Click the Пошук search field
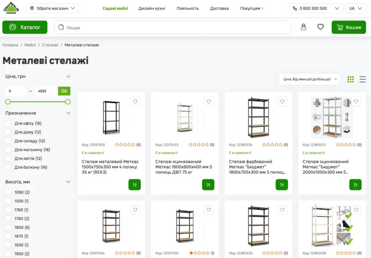This screenshot has width=371, height=258. (x=172, y=28)
